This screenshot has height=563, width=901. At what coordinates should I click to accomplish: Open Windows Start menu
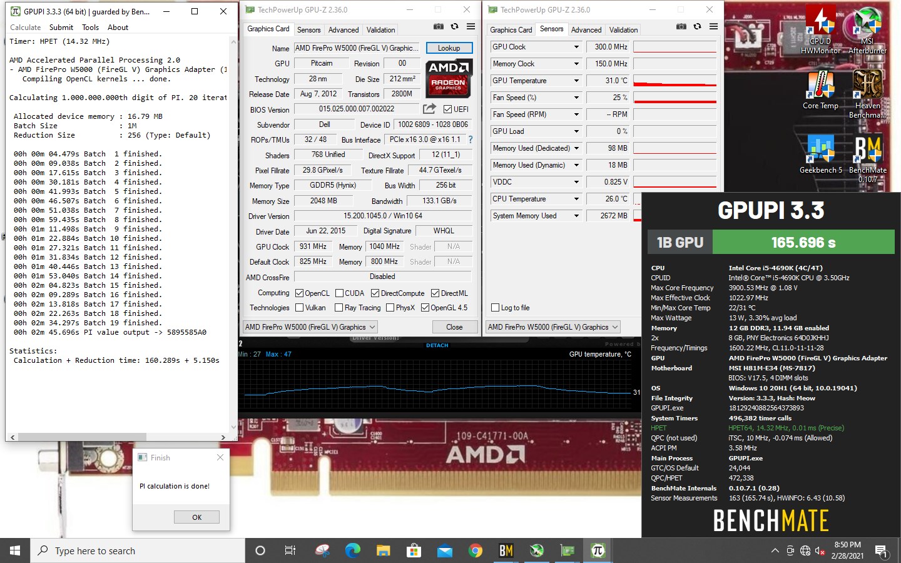coord(15,550)
